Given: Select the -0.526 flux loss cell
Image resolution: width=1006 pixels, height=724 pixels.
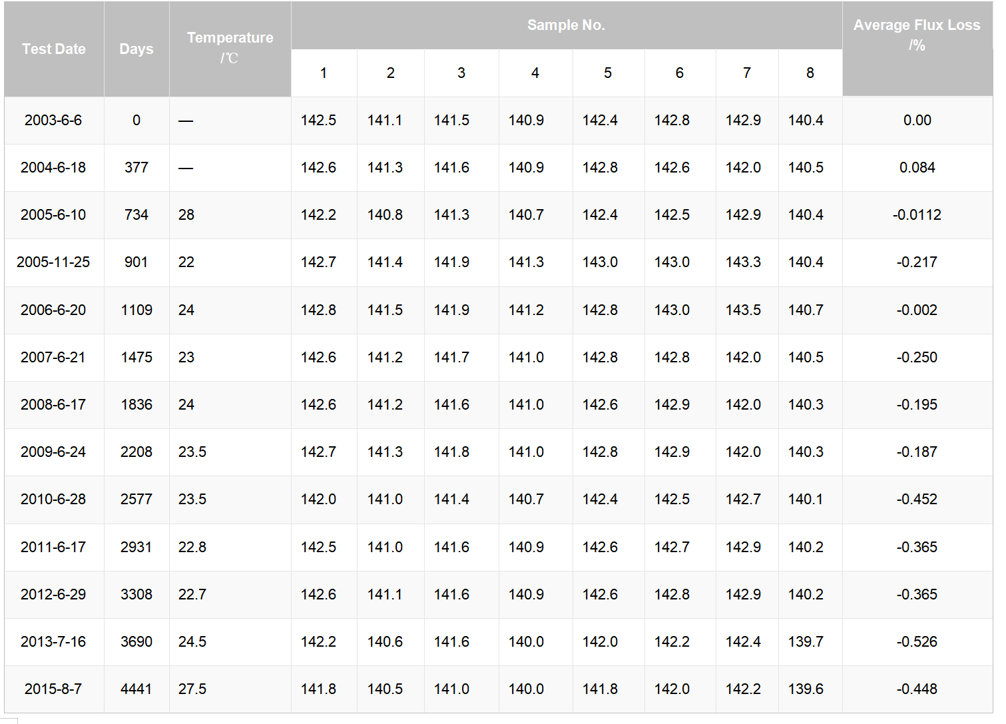Looking at the screenshot, I should pos(917,642).
